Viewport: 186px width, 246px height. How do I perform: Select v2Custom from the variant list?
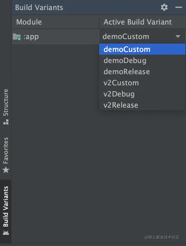pos(121,83)
